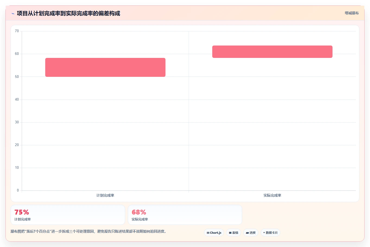Click the 表格 tag chip
370x247 pixels.
click(x=233, y=233)
